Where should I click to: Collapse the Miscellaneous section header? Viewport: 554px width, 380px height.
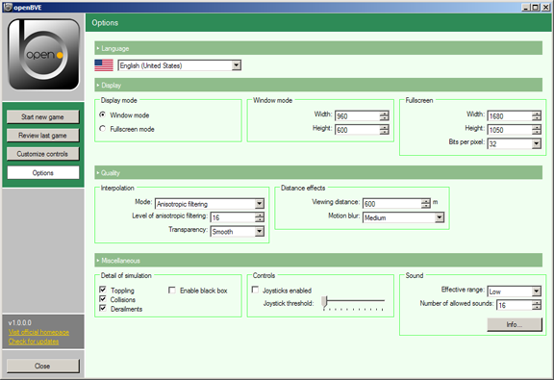click(318, 260)
